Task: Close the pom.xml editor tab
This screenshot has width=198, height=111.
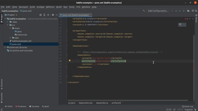Action: tap(91, 15)
